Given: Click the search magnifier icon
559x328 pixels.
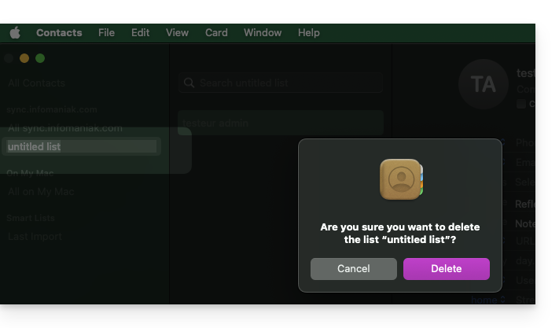Looking at the screenshot, I should pos(189,83).
